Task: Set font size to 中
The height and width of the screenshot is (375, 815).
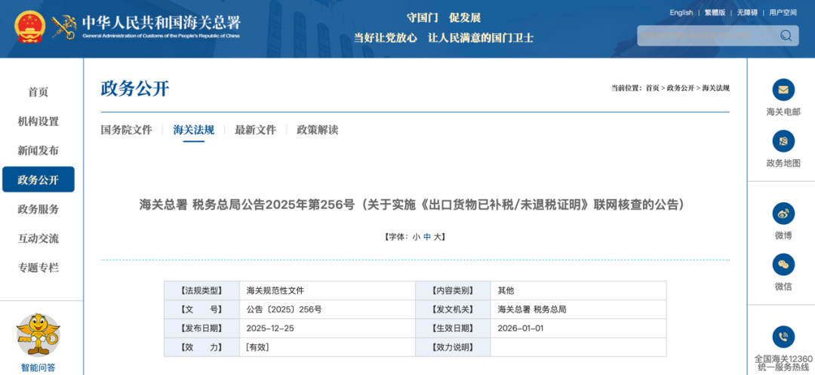Action: coord(427,237)
